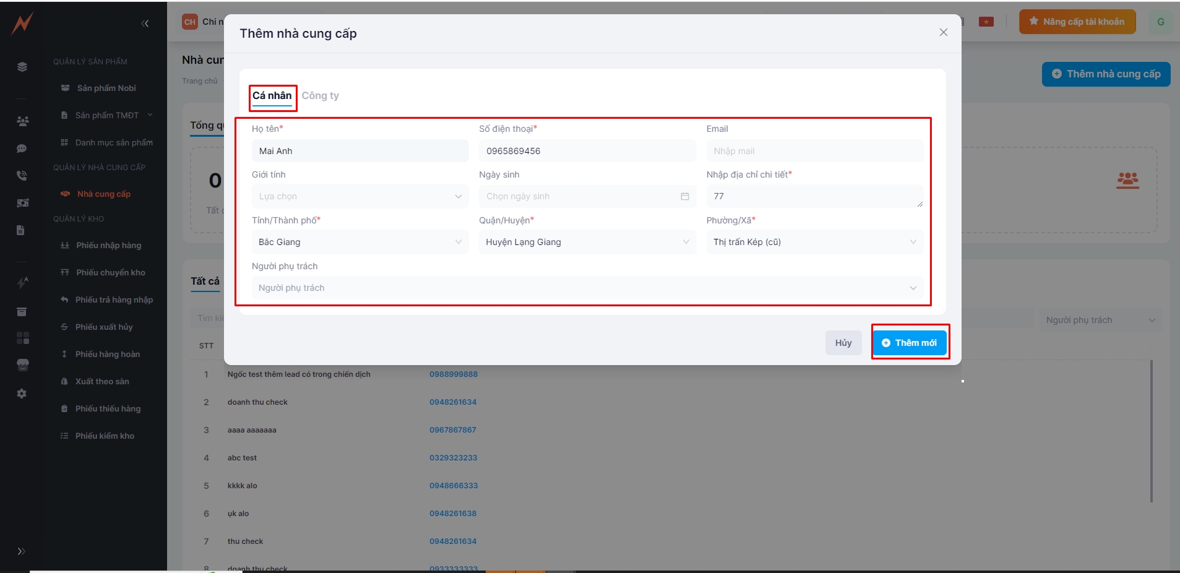Image resolution: width=1180 pixels, height=573 pixels.
Task: Click the Hủy button
Action: 843,343
